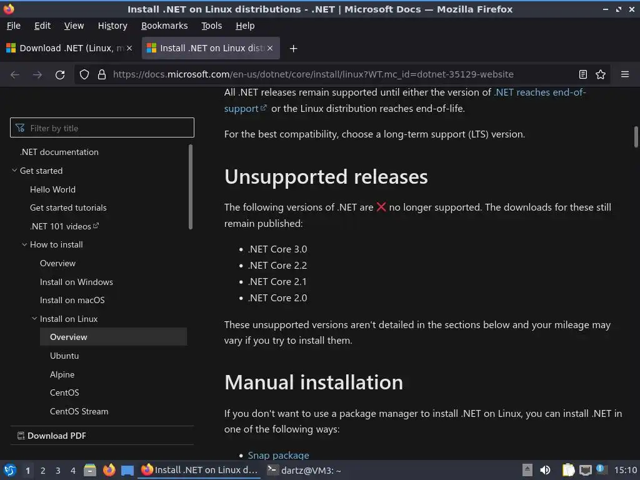Open .NET documentation in sidebar
The width and height of the screenshot is (640, 480).
59,152
